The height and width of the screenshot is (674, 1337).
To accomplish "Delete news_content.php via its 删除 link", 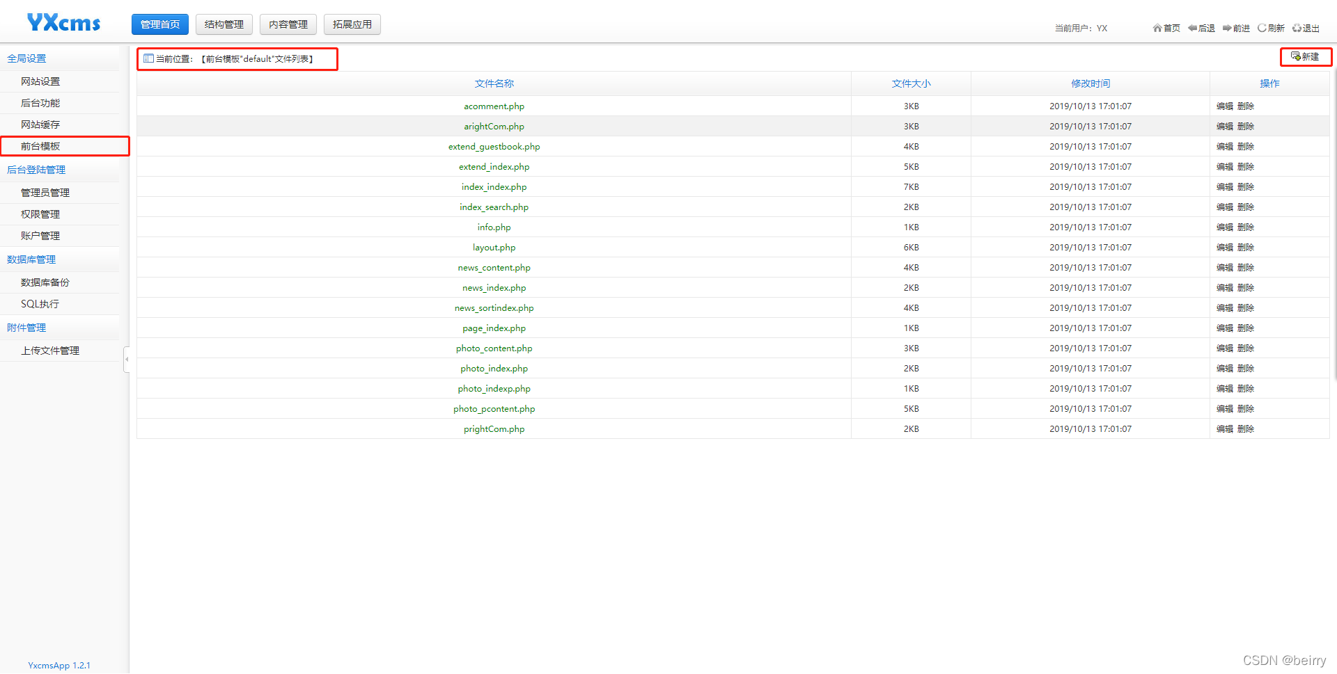I will 1246,268.
